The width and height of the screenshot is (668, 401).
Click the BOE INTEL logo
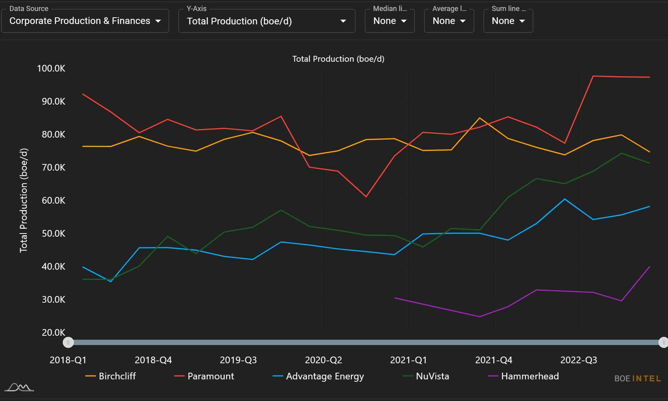[x=638, y=379]
